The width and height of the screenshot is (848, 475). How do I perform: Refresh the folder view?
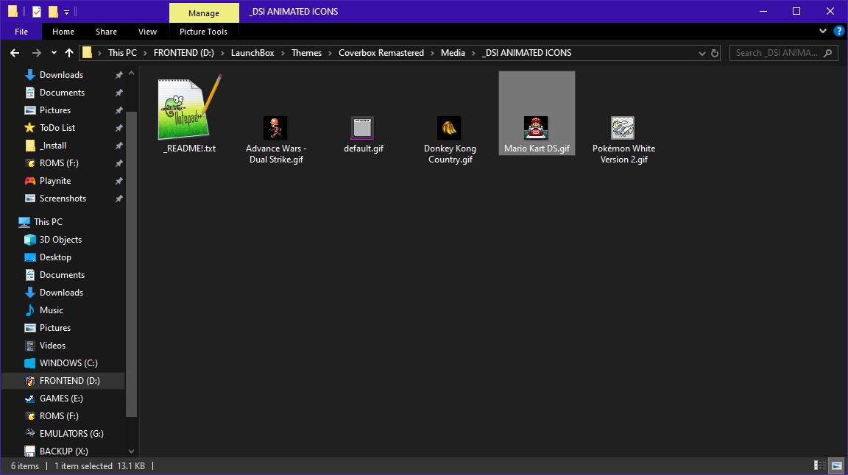(715, 53)
